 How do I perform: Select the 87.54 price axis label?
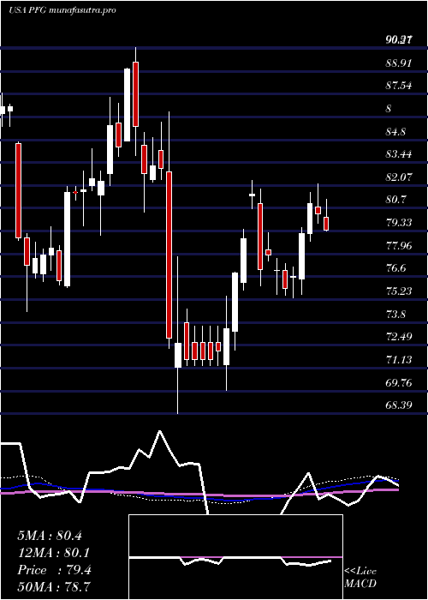tap(399, 86)
